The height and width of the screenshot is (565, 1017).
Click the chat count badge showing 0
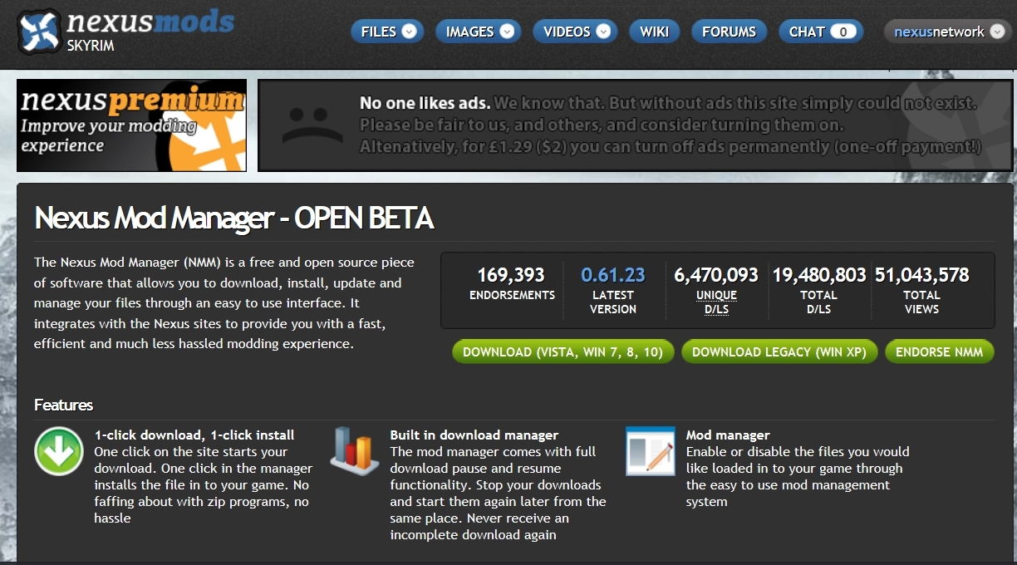coord(843,32)
